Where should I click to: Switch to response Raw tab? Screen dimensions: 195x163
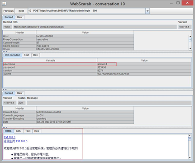tap(20, 93)
